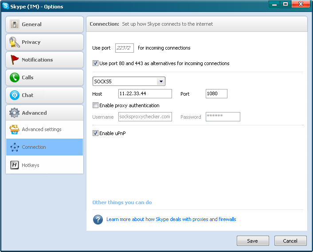Image resolution: width=313 pixels, height=252 pixels.
Task: Select the Connection sidebar item
Action: pos(44,147)
